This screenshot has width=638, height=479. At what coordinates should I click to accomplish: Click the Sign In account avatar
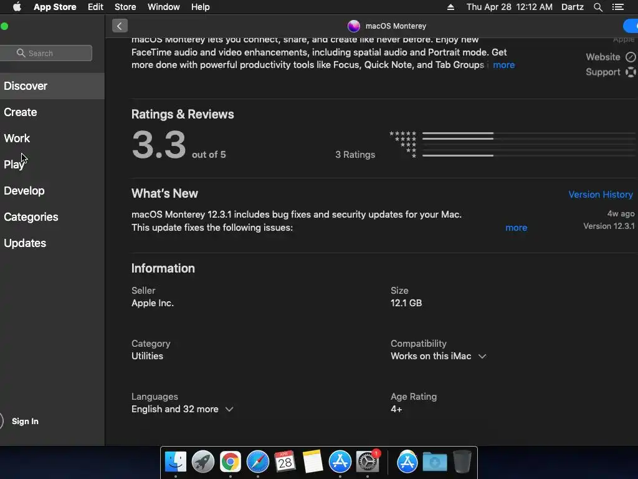click(x=1, y=421)
